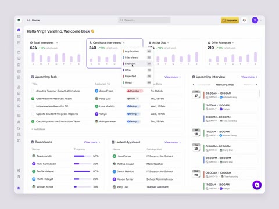
Task: Open Luca Modric's Doing status dropdown
Action: click(x=133, y=106)
